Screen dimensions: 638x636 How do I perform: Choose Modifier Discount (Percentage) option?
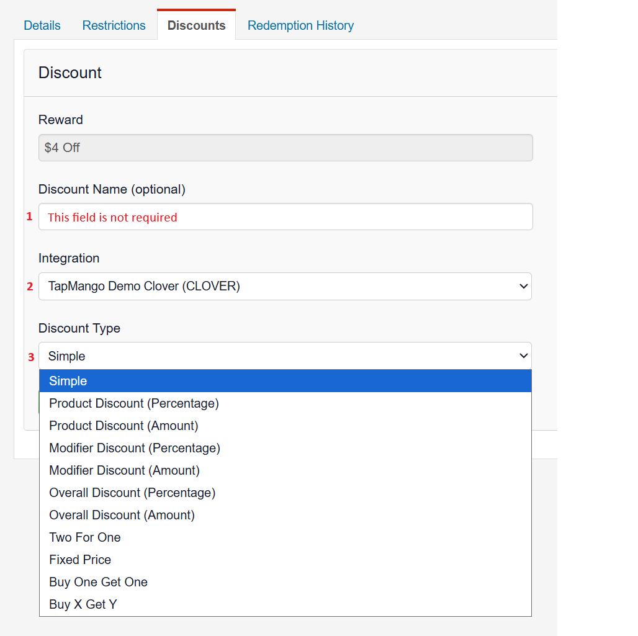pyautogui.click(x=285, y=448)
